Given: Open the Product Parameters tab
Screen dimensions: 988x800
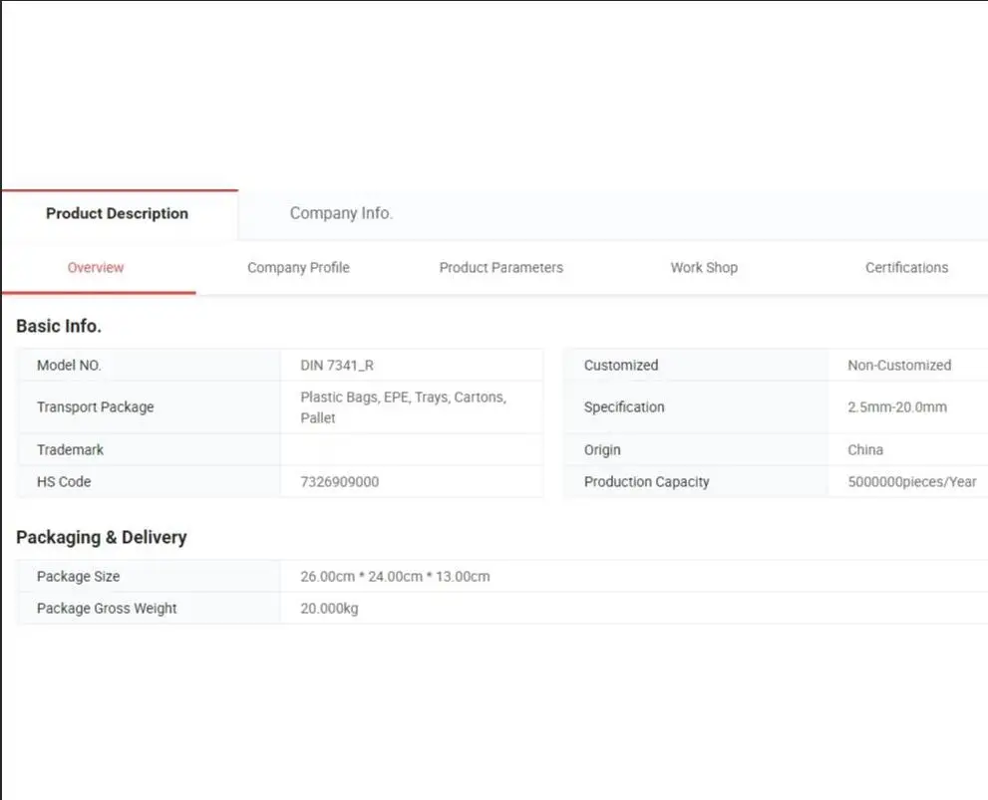Looking at the screenshot, I should point(500,267).
